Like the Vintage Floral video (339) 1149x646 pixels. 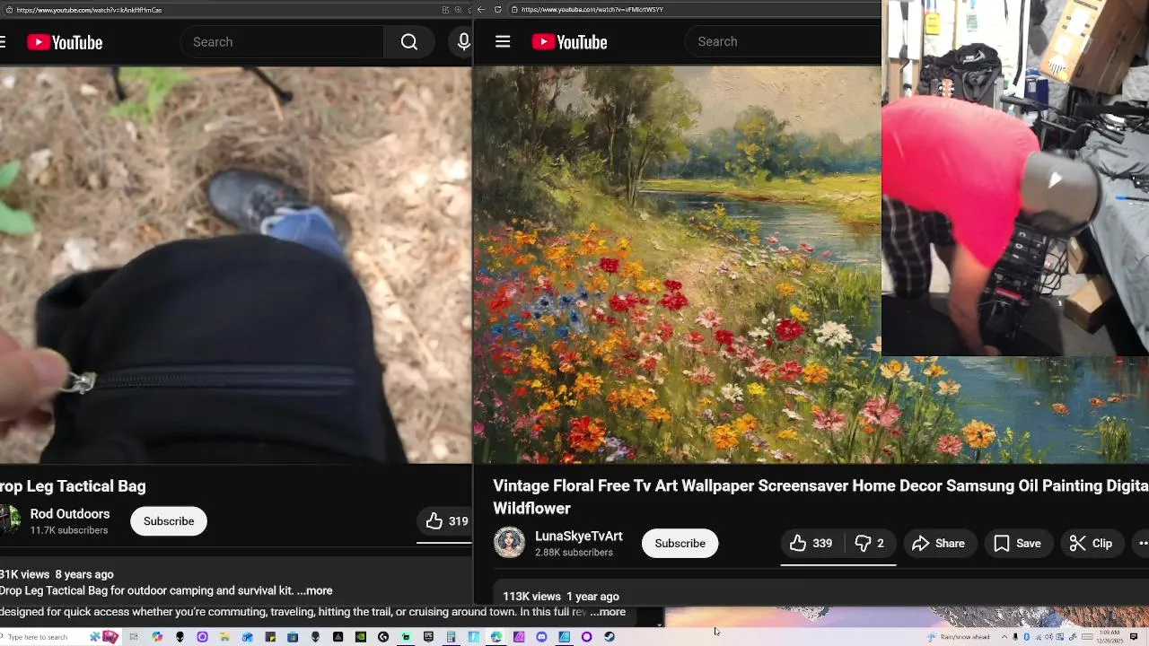click(x=811, y=543)
